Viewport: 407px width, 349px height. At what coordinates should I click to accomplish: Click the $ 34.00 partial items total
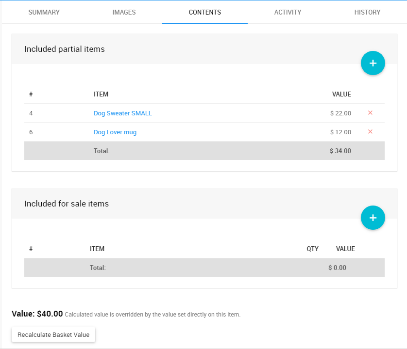(x=340, y=151)
